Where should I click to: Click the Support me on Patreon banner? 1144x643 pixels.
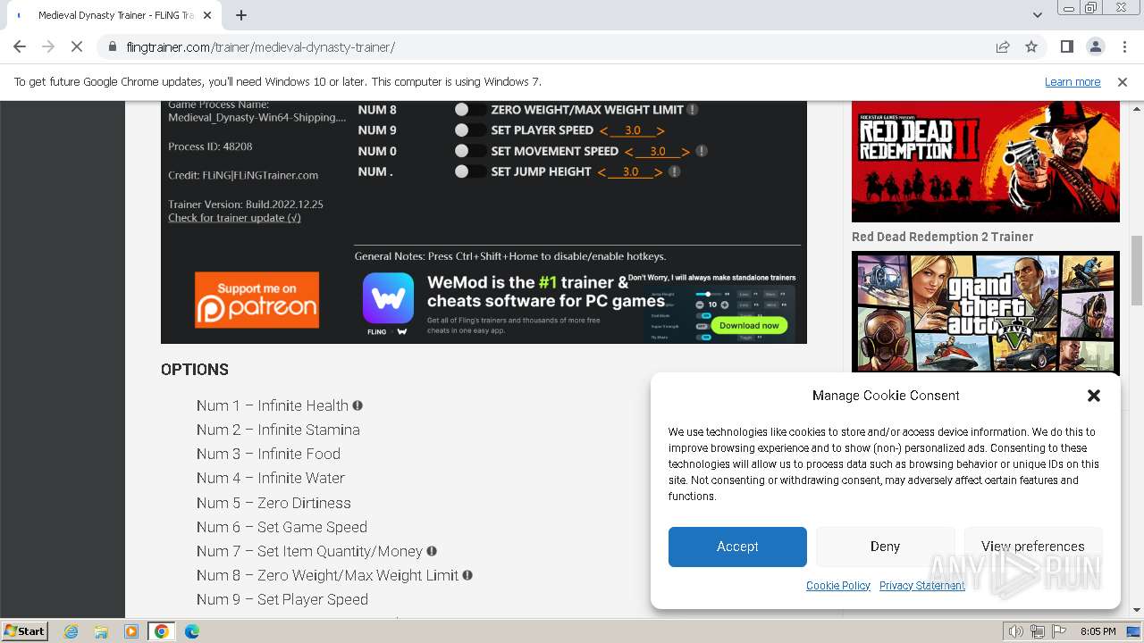(x=257, y=300)
